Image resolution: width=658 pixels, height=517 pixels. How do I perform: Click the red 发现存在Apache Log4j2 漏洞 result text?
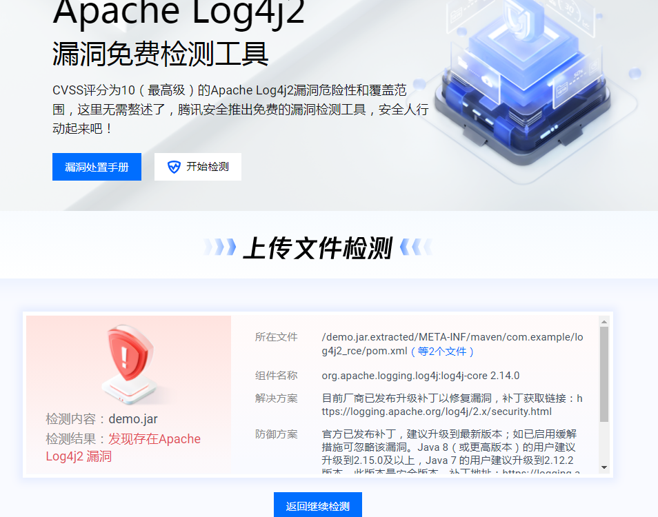pyautogui.click(x=123, y=447)
